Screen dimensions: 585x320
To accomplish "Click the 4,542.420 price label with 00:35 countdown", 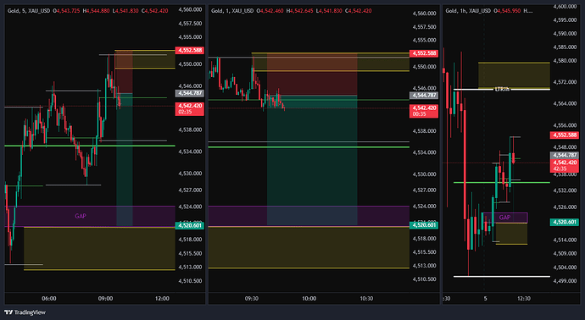I will click(424, 111).
